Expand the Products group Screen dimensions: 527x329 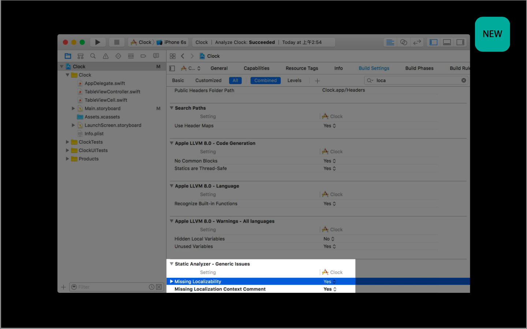point(67,159)
